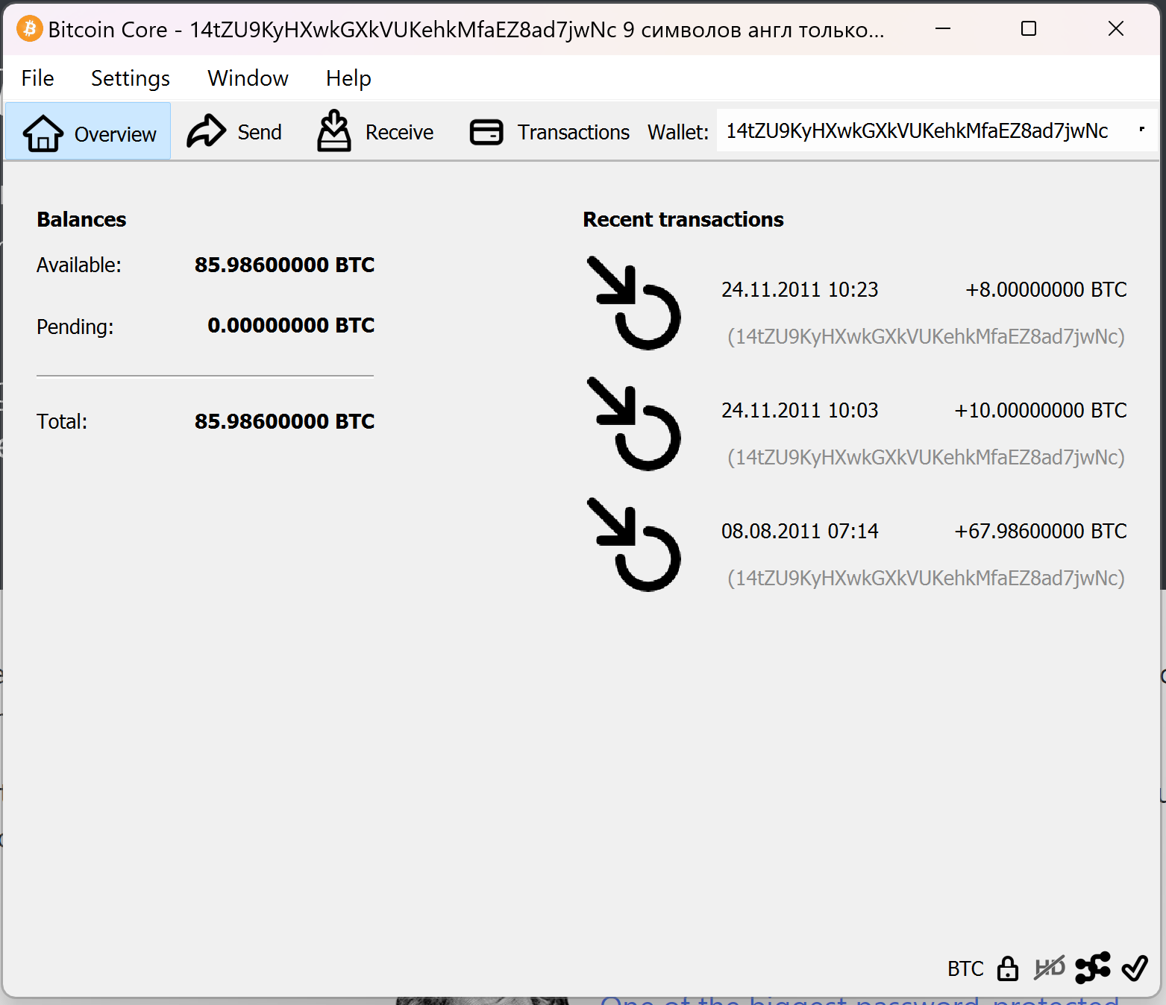
Task: Open the Window menu
Action: pos(248,78)
